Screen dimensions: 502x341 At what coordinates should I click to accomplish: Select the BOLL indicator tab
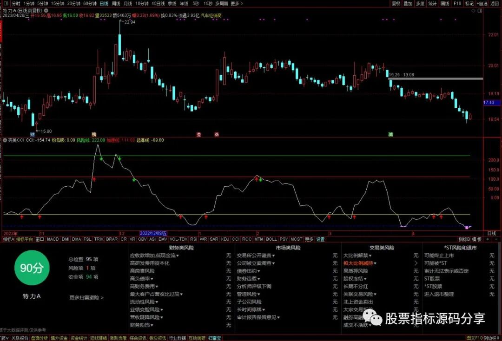point(271,239)
